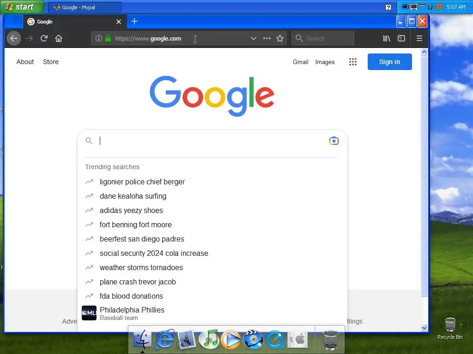The image size is (473, 354).
Task: Open the dock trash can
Action: tap(331, 340)
